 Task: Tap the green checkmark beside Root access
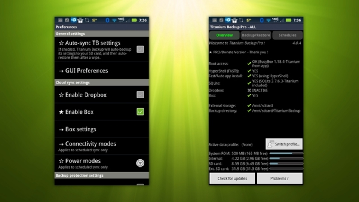249,64
